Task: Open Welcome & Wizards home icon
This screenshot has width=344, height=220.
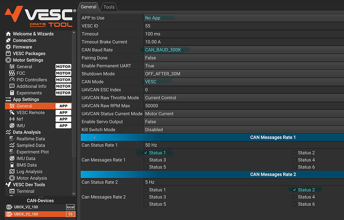Action: [x=8, y=34]
